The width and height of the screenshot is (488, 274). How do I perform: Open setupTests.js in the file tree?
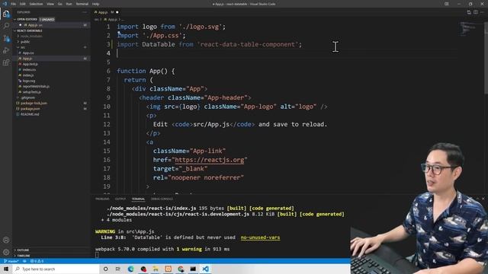point(32,92)
